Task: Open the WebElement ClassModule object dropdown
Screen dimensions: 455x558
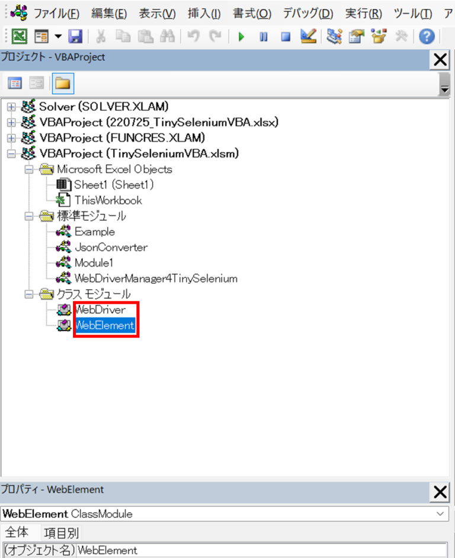Action: coord(439,514)
